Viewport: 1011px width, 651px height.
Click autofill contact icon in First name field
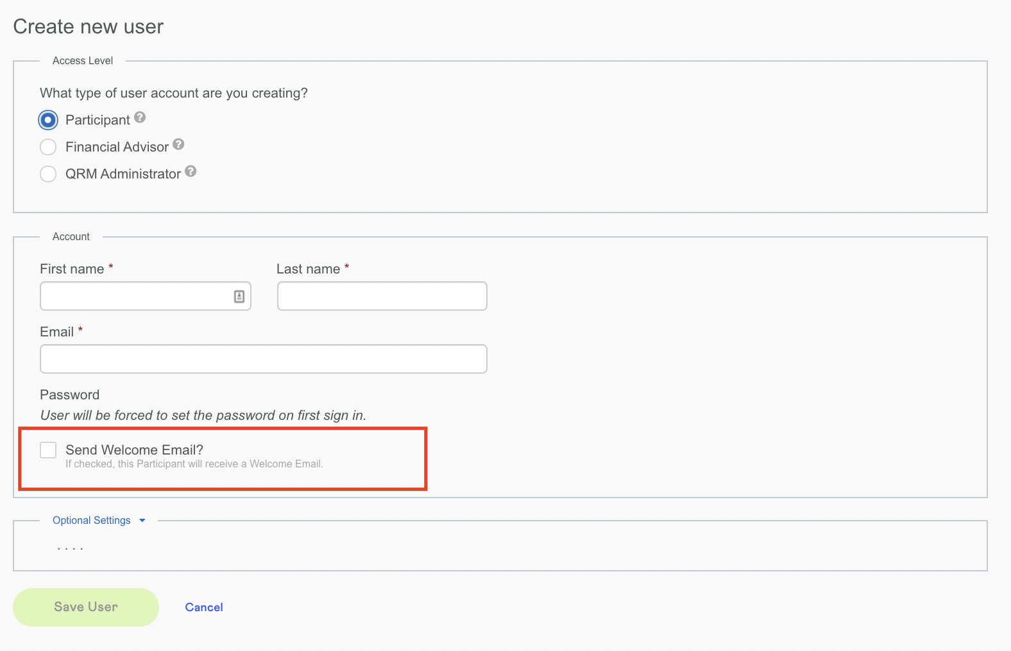coord(239,297)
